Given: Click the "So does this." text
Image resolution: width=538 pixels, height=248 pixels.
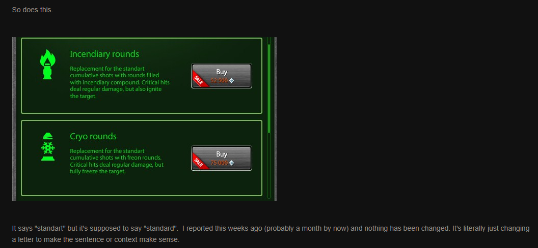Looking at the screenshot, I should point(32,10).
